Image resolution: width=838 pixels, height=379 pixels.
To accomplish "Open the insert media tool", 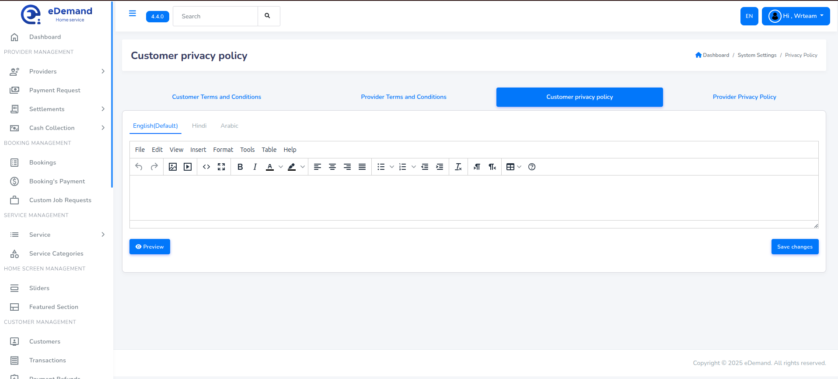I will point(188,167).
